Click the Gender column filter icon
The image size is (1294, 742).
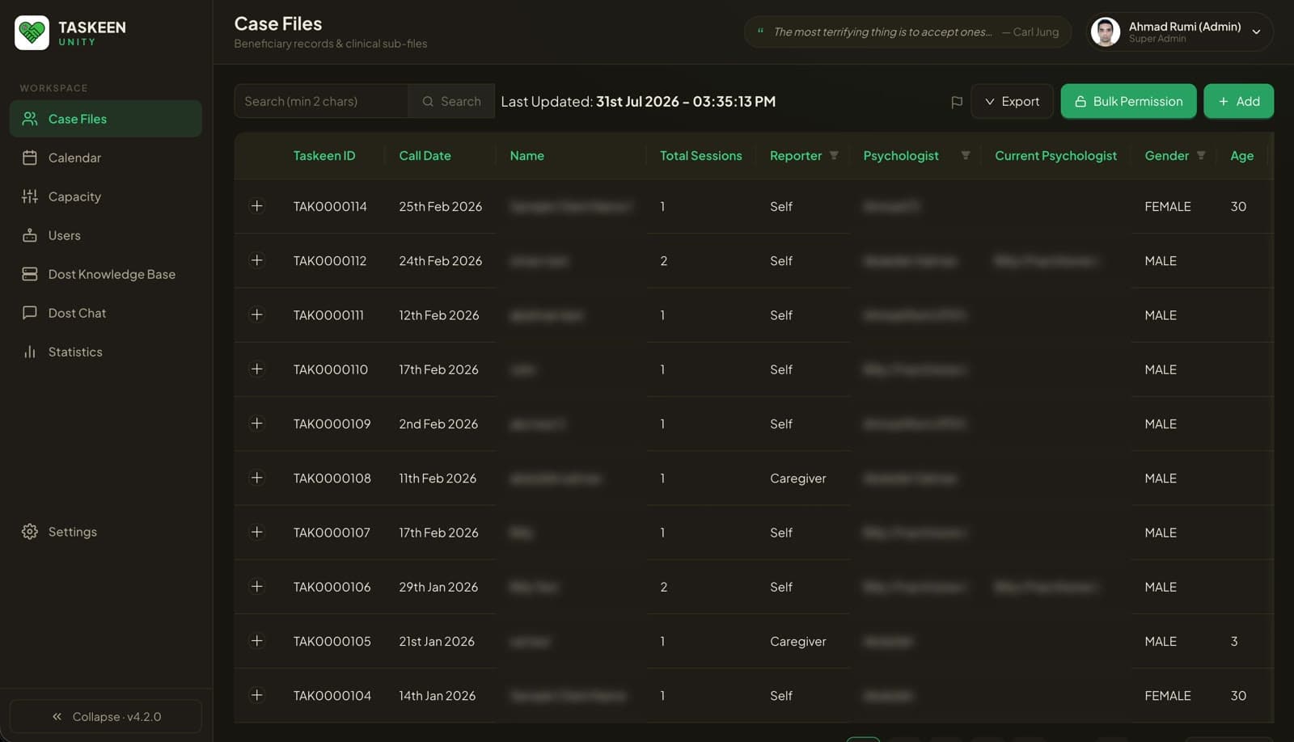point(1201,155)
